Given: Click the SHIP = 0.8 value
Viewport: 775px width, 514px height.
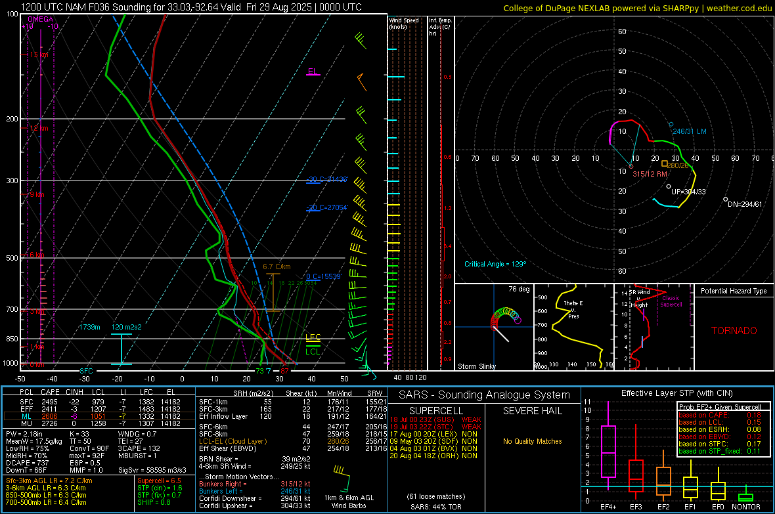Looking at the screenshot, I should [x=154, y=502].
